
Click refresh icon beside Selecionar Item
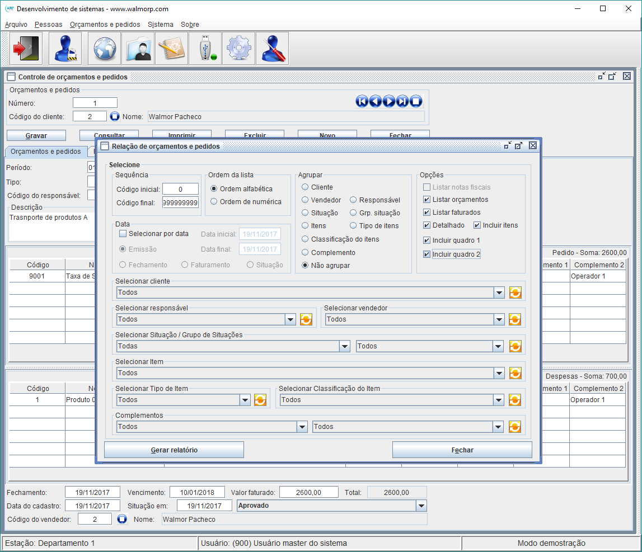click(515, 373)
